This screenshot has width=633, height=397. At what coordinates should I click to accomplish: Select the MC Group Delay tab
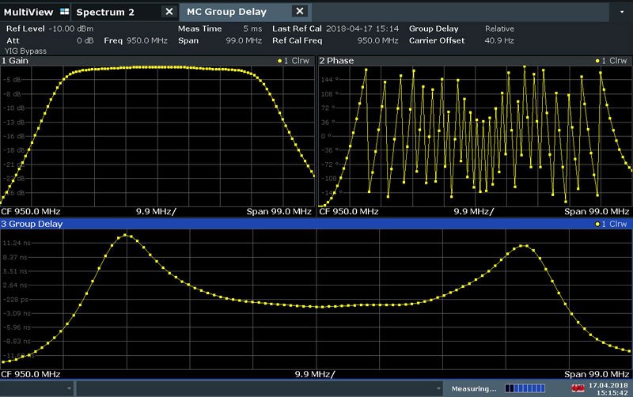pyautogui.click(x=226, y=11)
